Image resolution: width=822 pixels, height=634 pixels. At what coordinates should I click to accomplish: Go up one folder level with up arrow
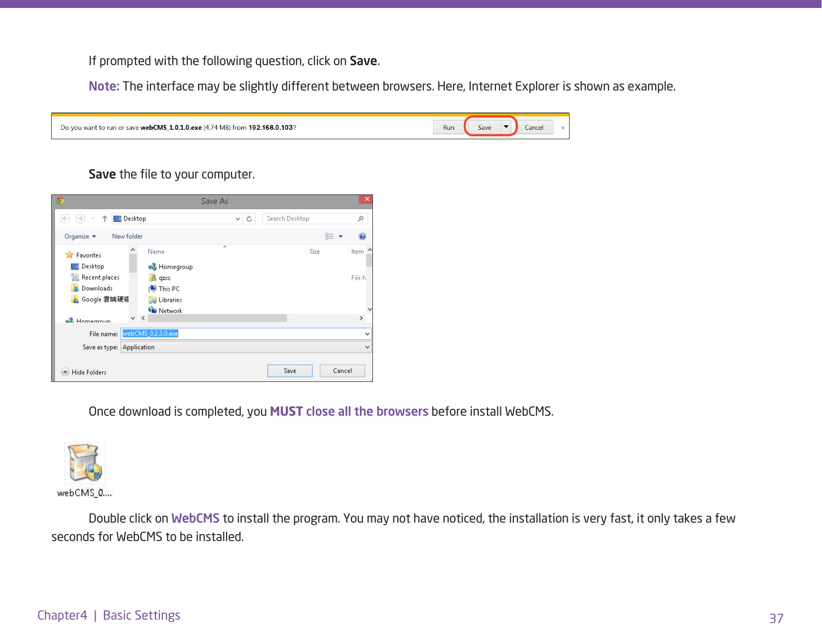pos(105,218)
